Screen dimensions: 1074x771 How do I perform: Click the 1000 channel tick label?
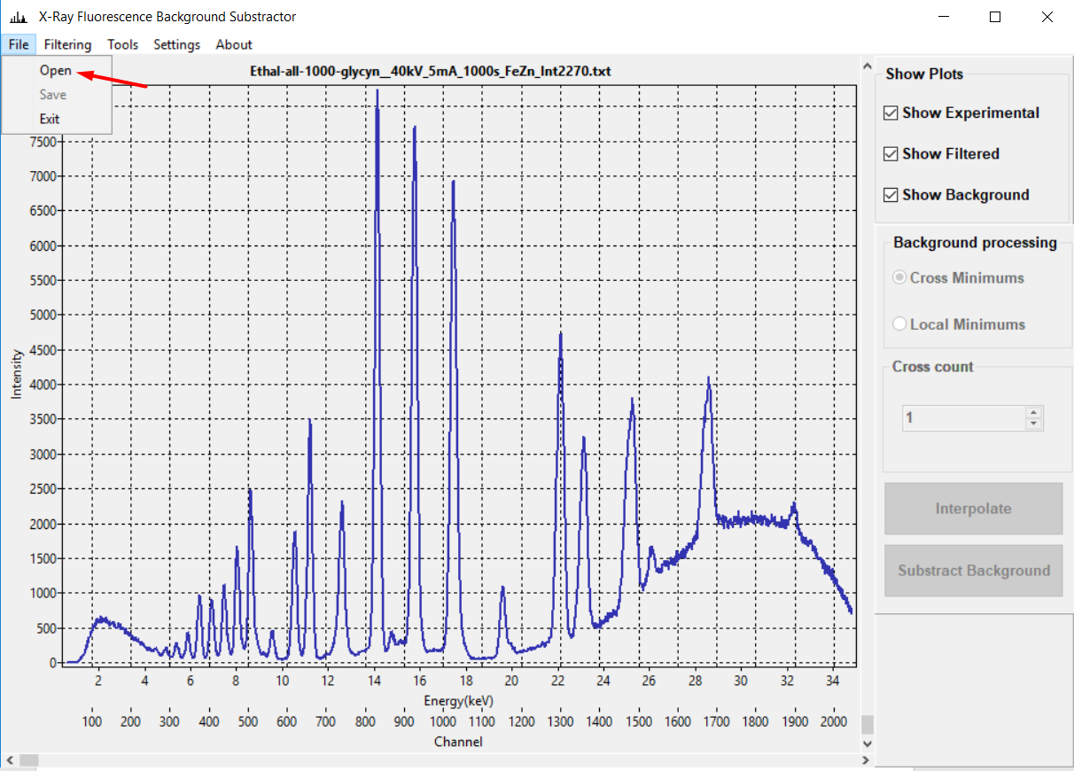pyautogui.click(x=442, y=721)
